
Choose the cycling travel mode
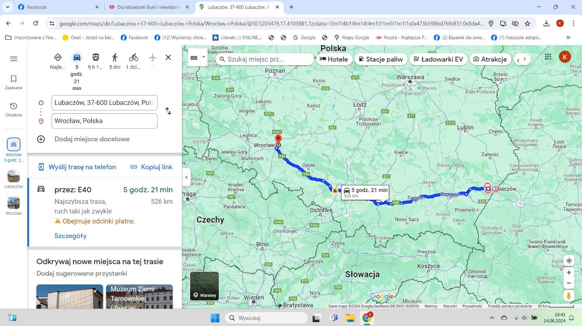133,57
